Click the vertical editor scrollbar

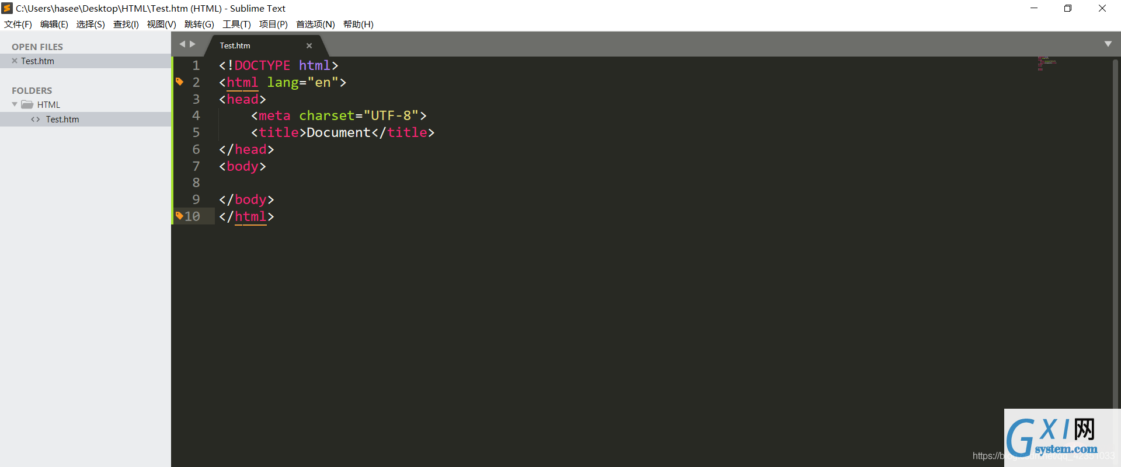pyautogui.click(x=1115, y=233)
